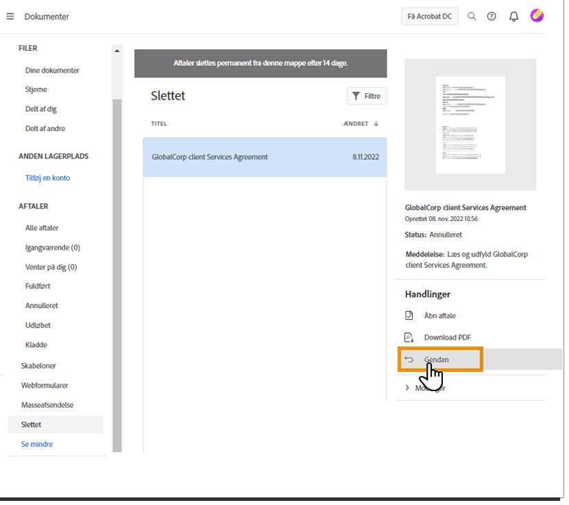Image resolution: width=569 pixels, height=505 pixels.
Task: Click the Download PDF icon
Action: click(x=409, y=337)
